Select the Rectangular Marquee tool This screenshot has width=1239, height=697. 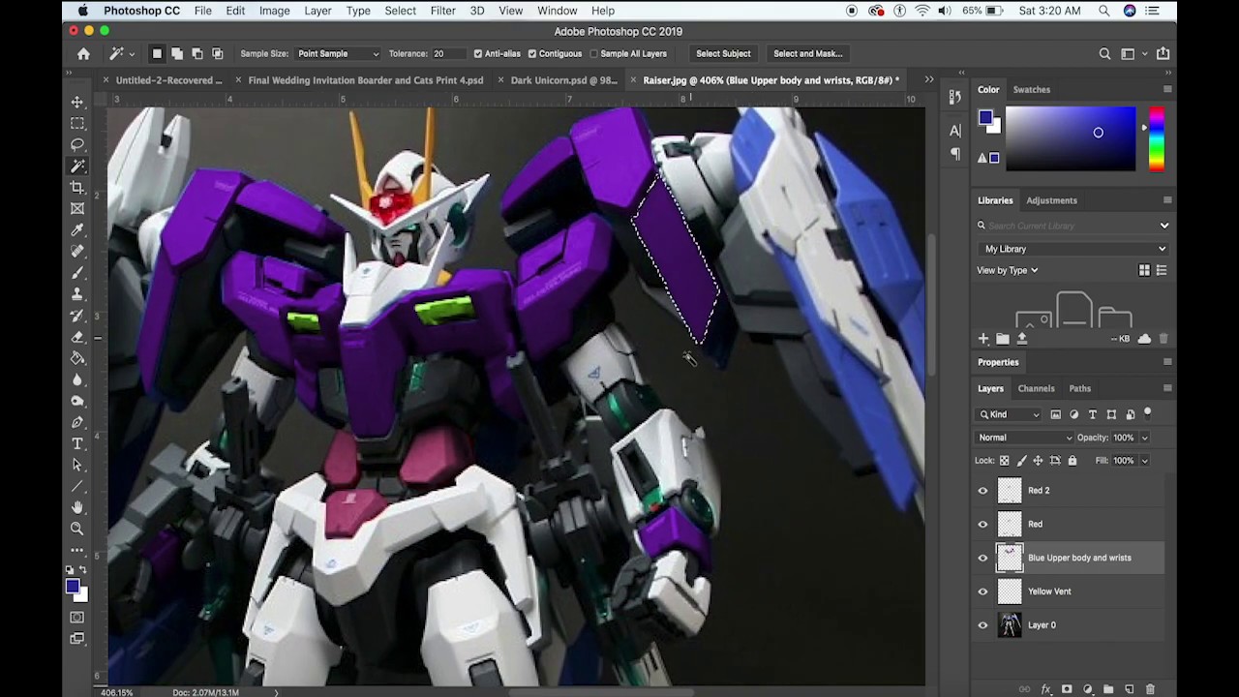pyautogui.click(x=77, y=123)
